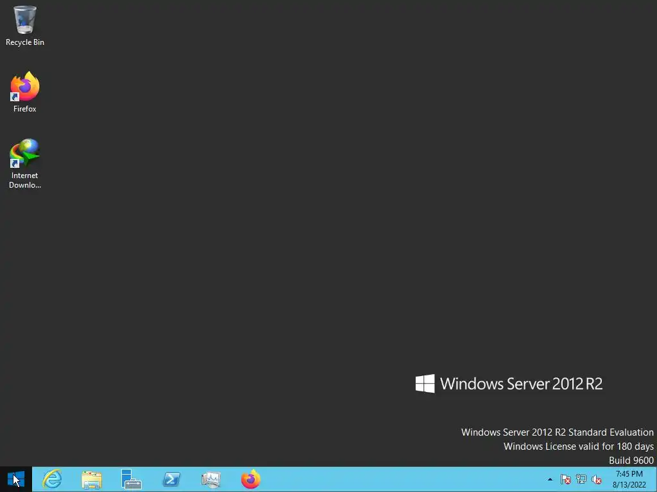Open File Explorer from the taskbar
Screen dimensions: 657x492
(92, 479)
